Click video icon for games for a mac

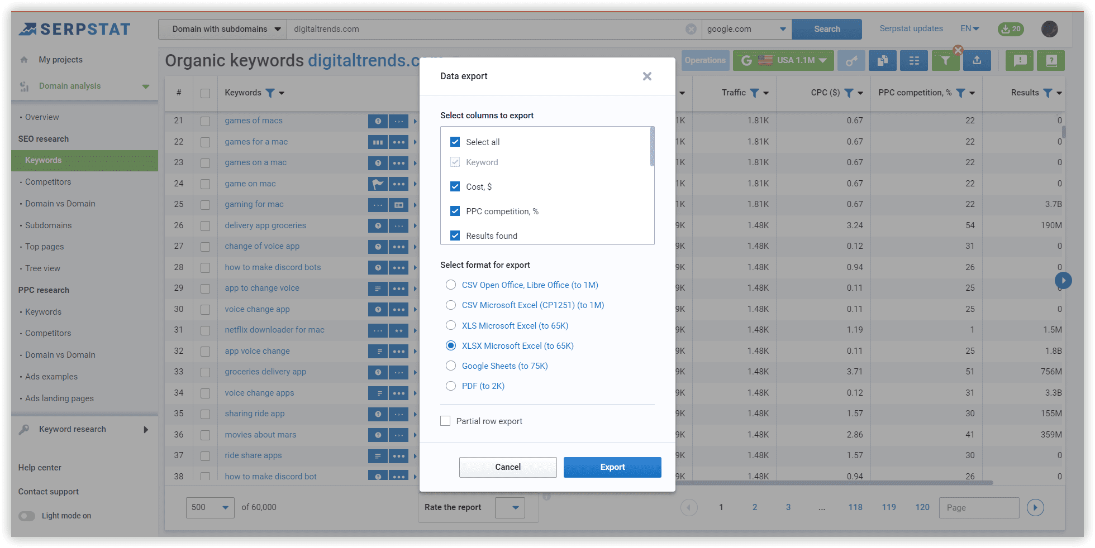(378, 142)
